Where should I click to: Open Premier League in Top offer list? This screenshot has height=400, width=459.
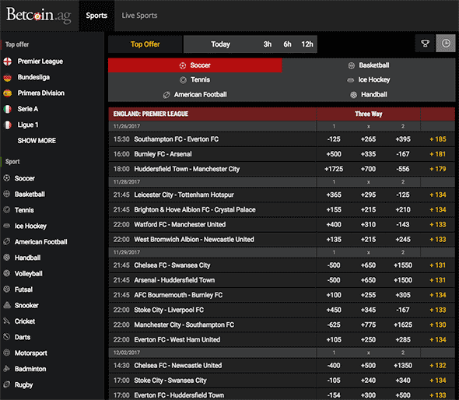pos(40,61)
